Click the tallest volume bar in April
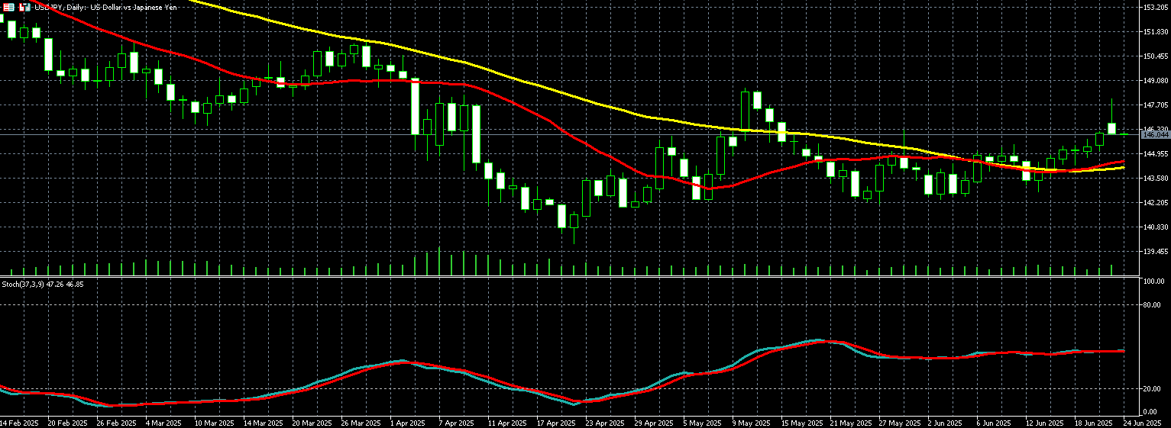Image resolution: width=1171 pixels, height=428 pixels. tap(439, 262)
